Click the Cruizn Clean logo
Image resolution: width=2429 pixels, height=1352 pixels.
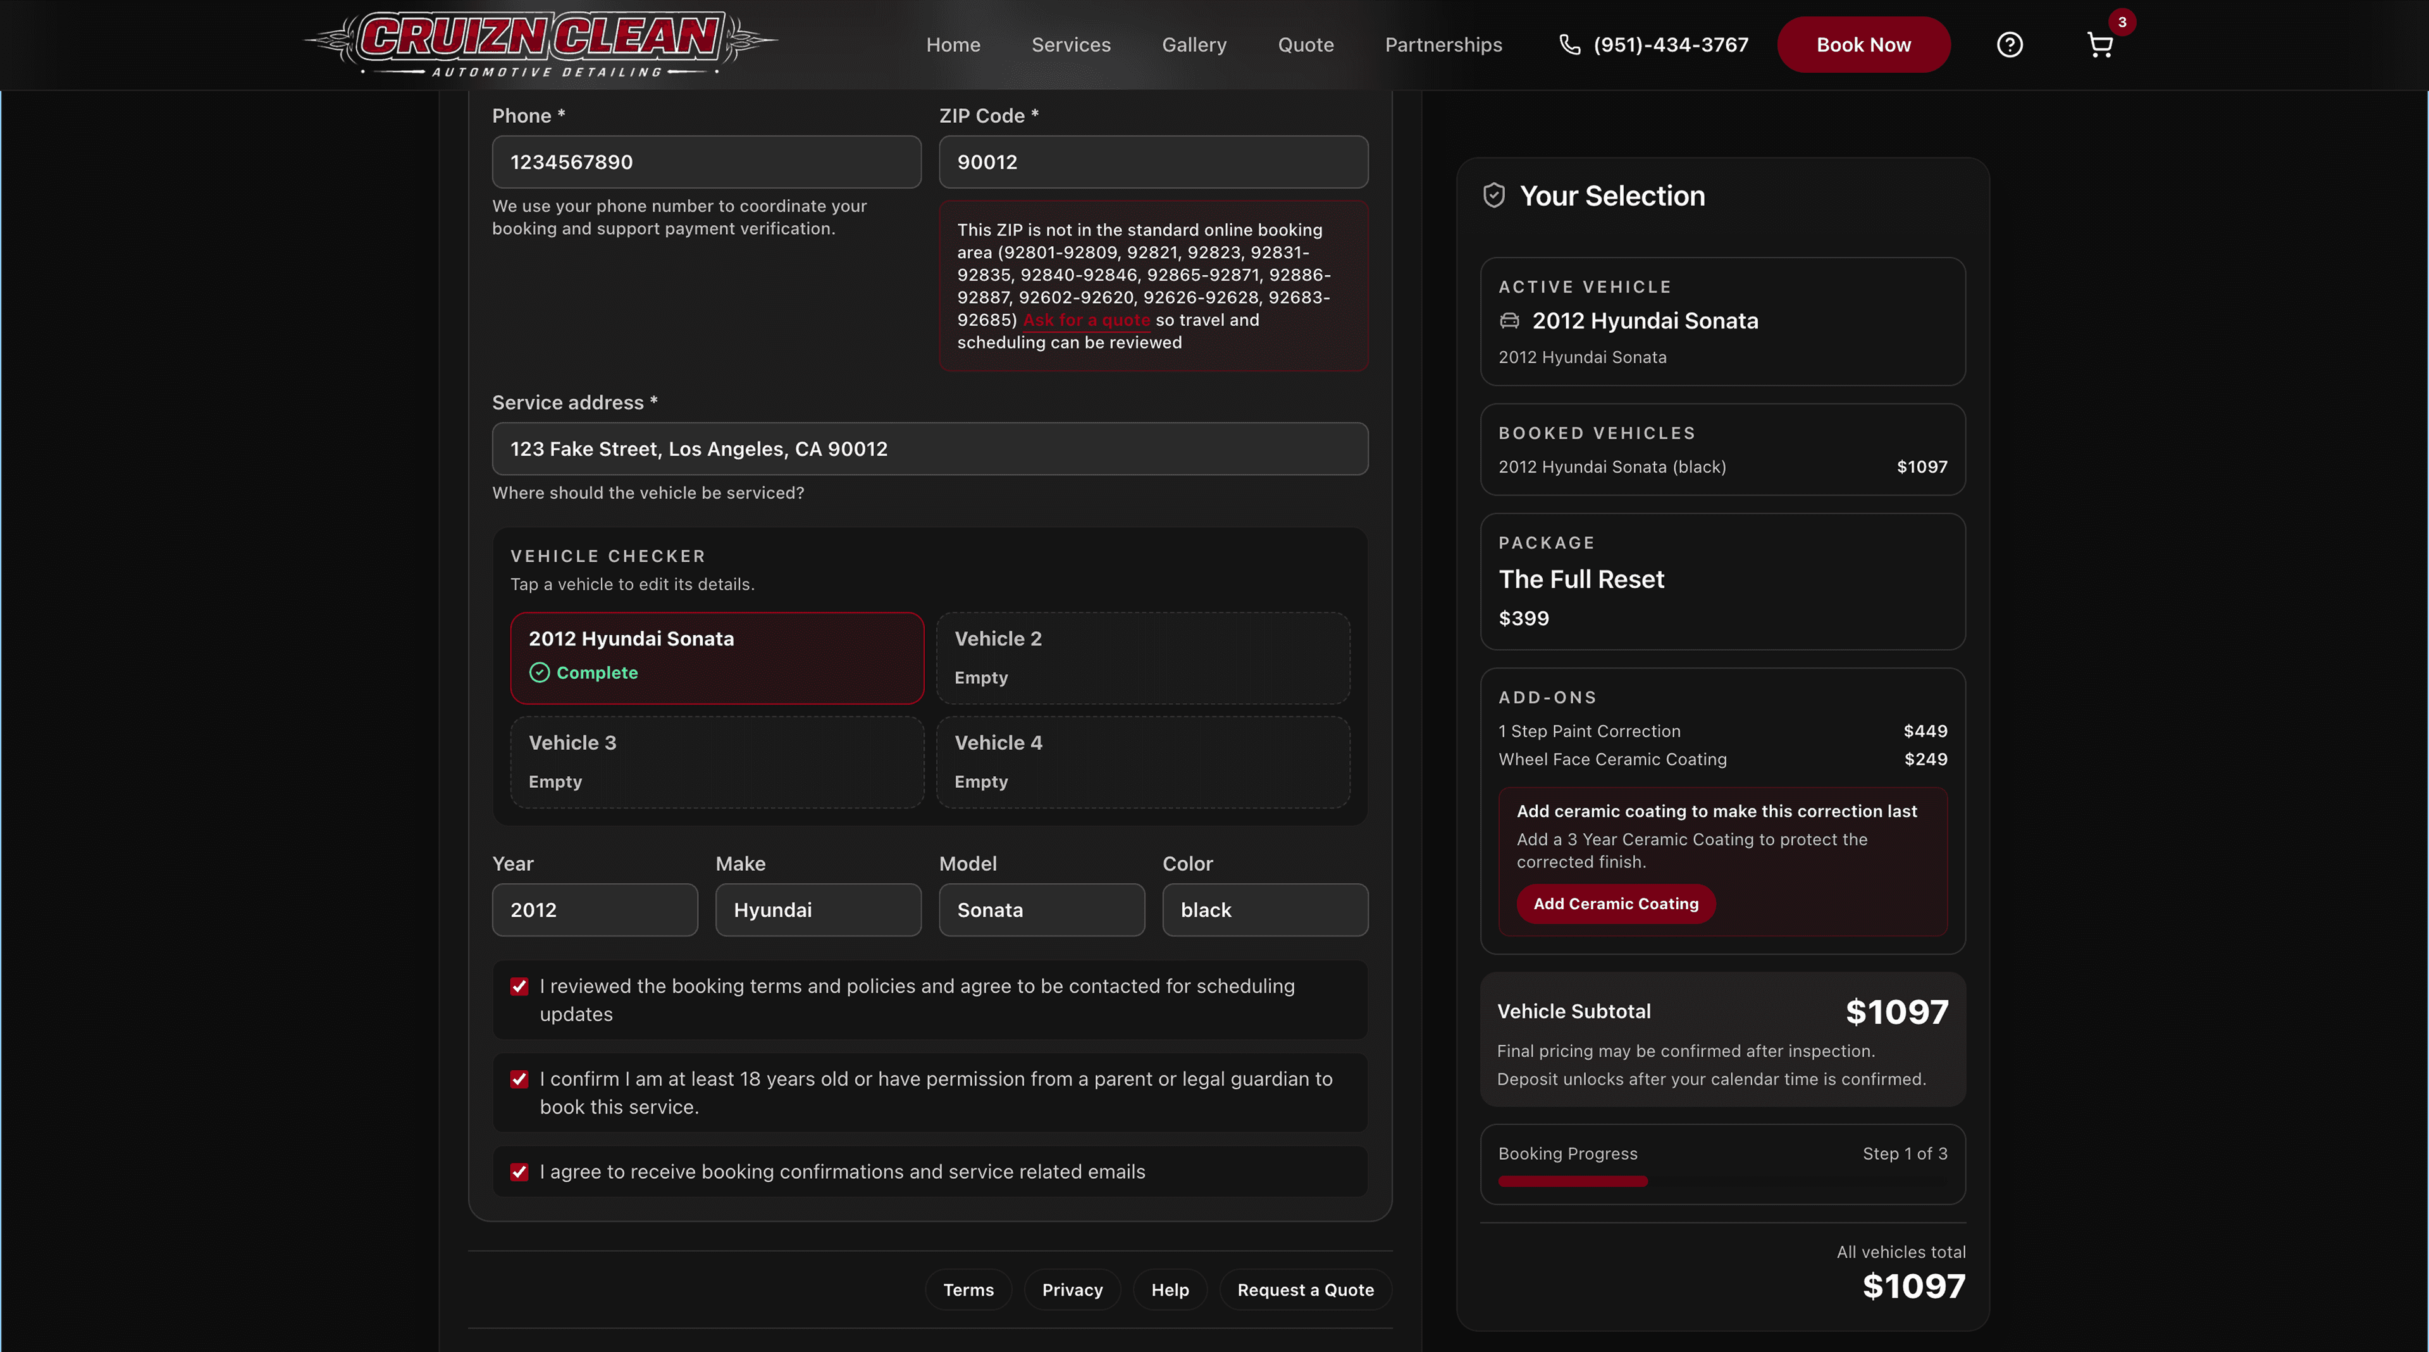(541, 44)
